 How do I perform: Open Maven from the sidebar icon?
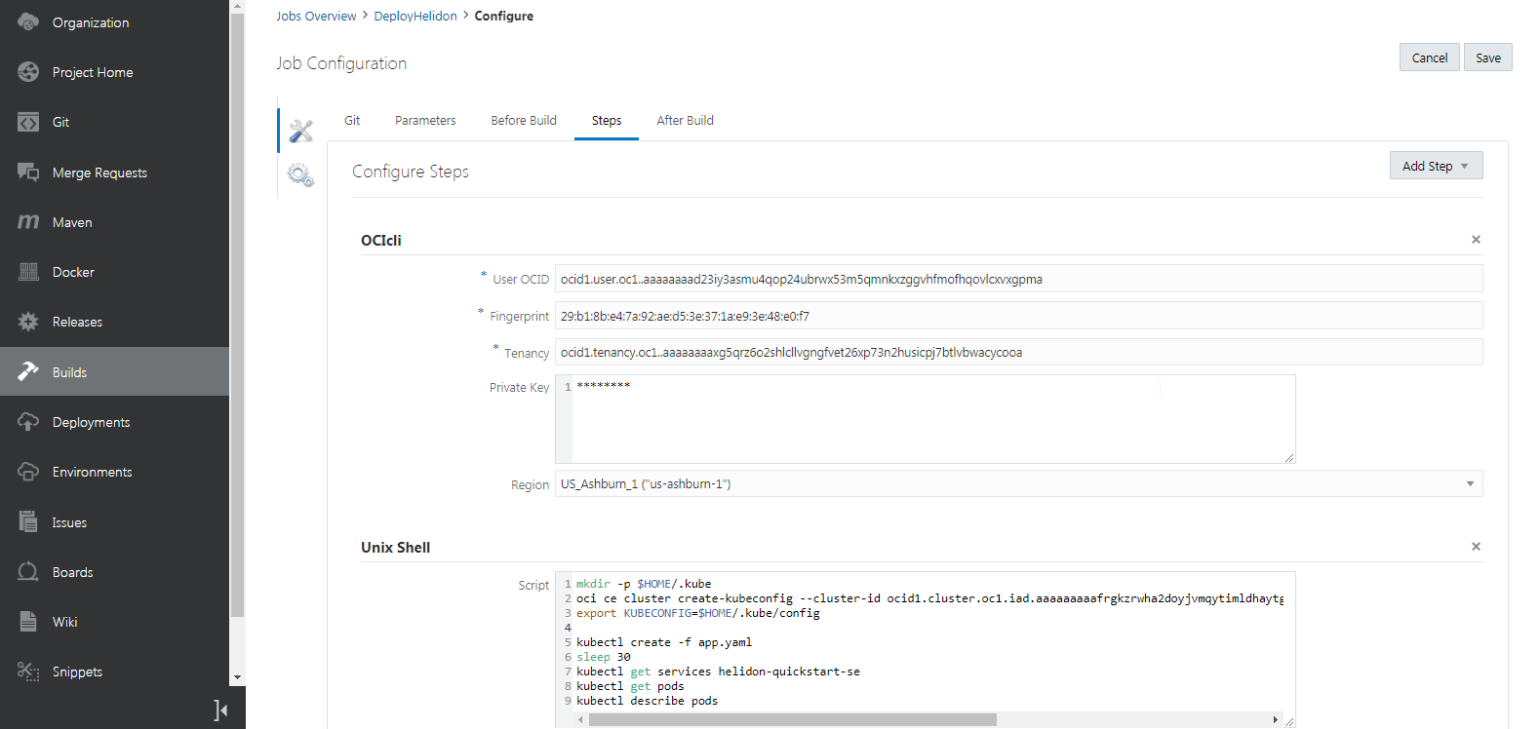[28, 222]
